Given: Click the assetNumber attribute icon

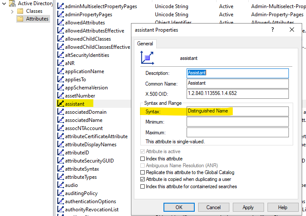Looking at the screenshot, I should click(60, 96).
